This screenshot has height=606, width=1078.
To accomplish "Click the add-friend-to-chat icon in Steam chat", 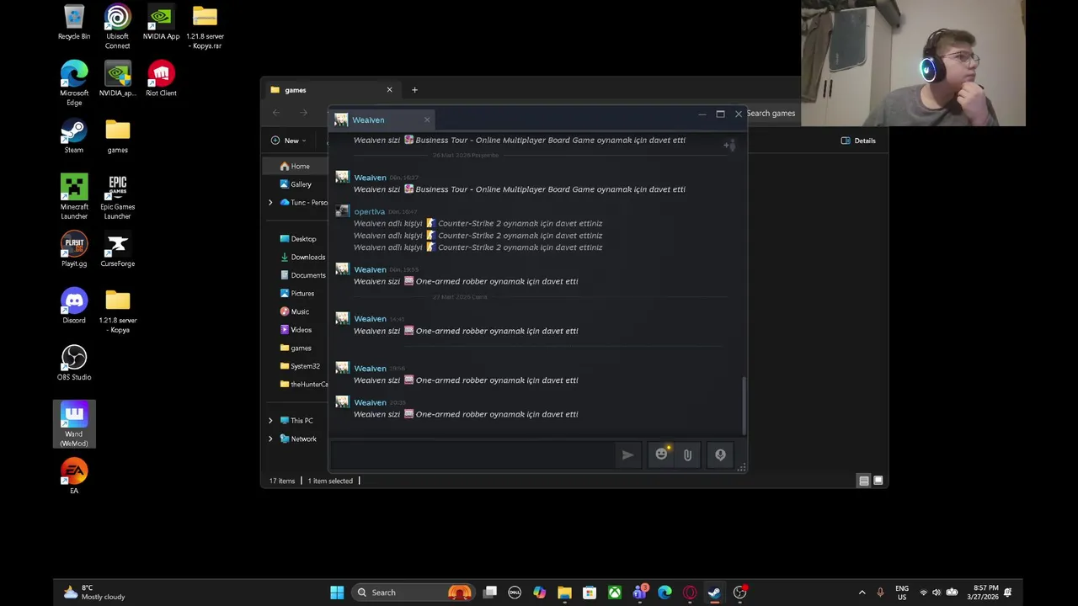I will pyautogui.click(x=728, y=145).
